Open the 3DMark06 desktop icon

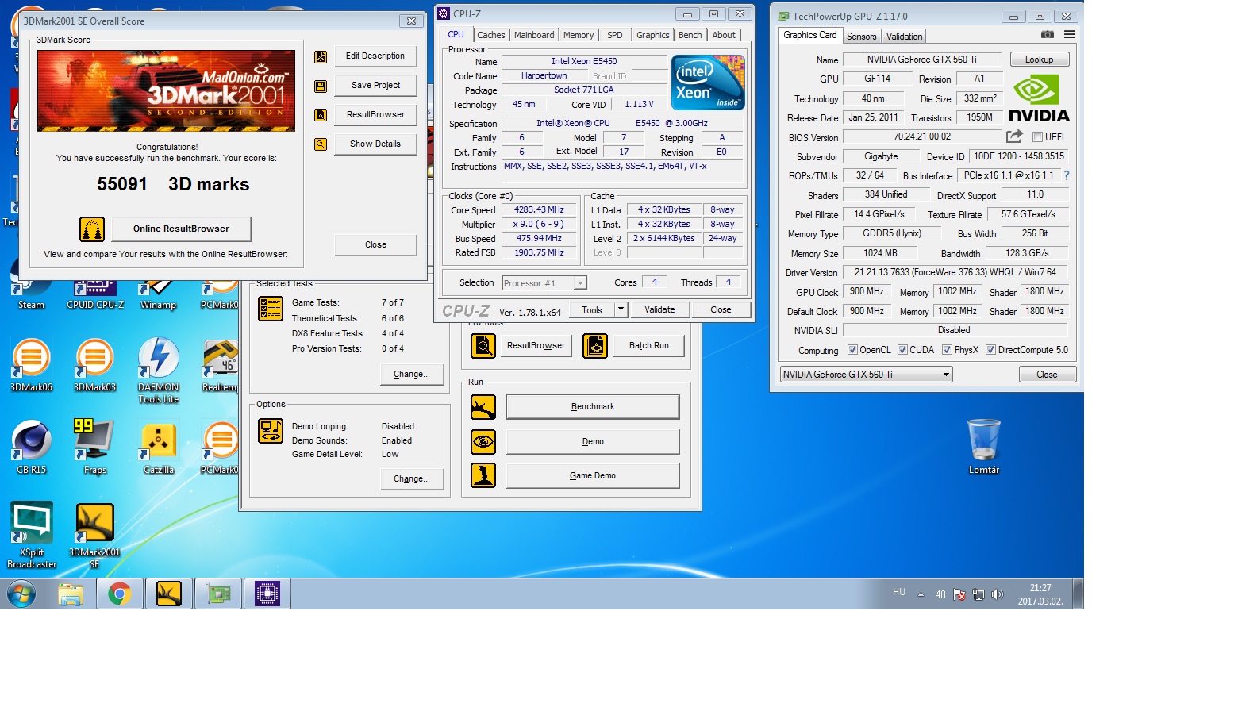tap(32, 365)
